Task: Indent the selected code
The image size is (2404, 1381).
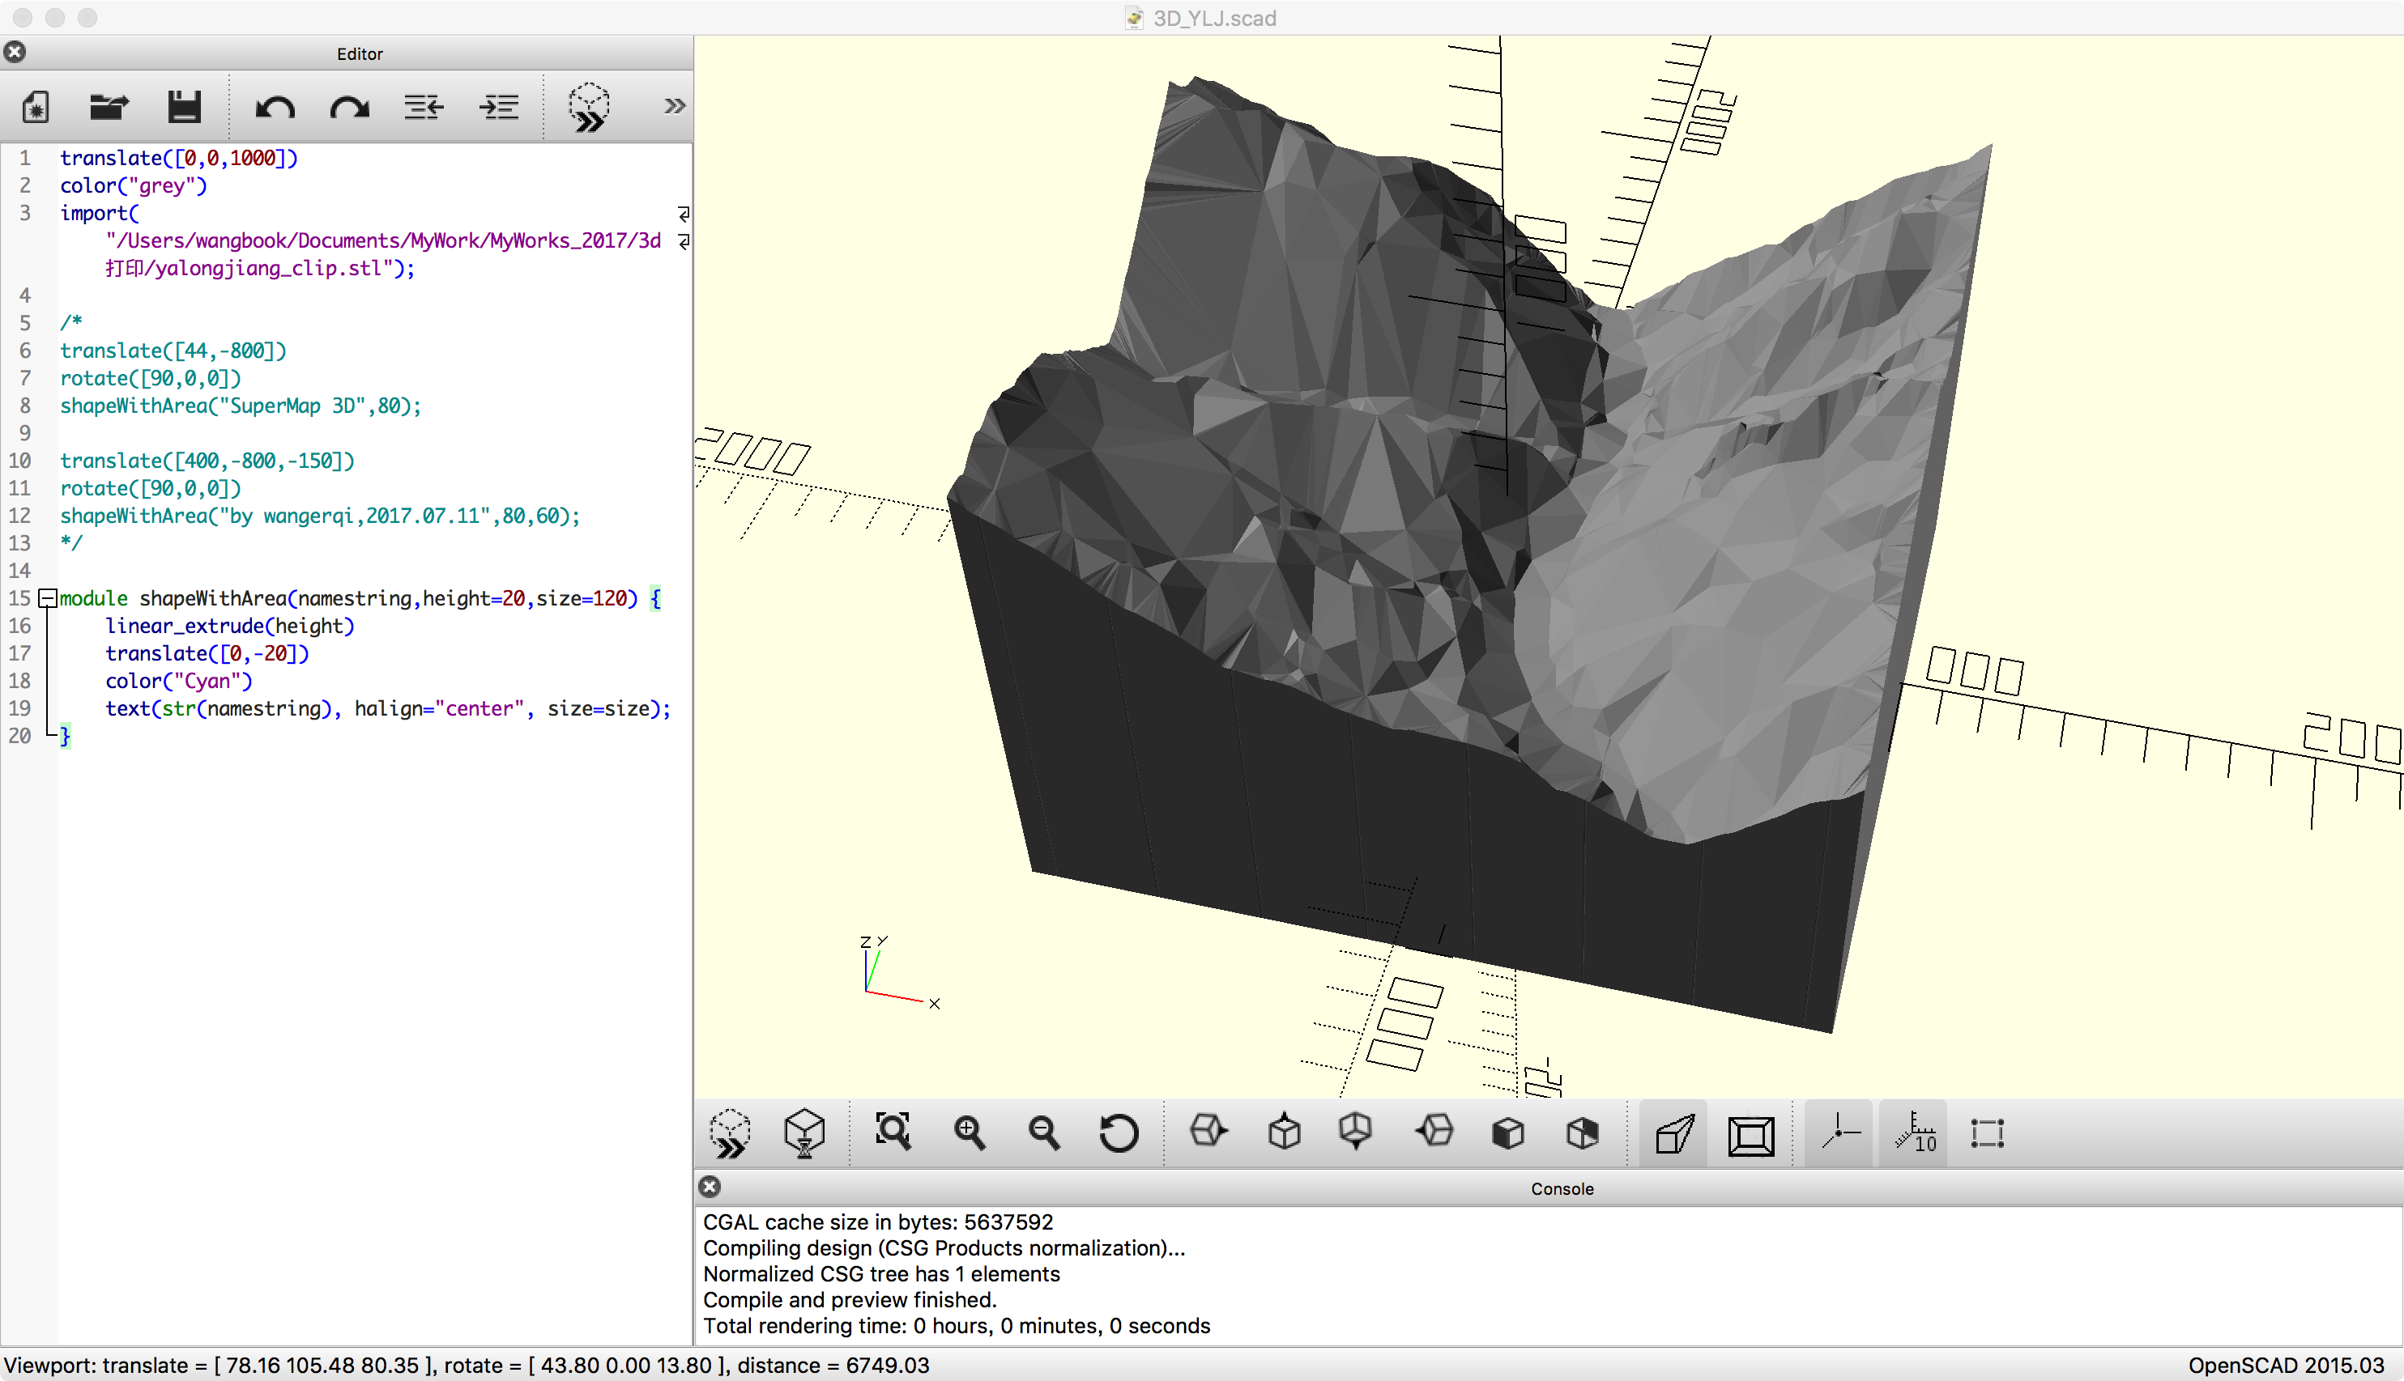Action: pyautogui.click(x=498, y=107)
